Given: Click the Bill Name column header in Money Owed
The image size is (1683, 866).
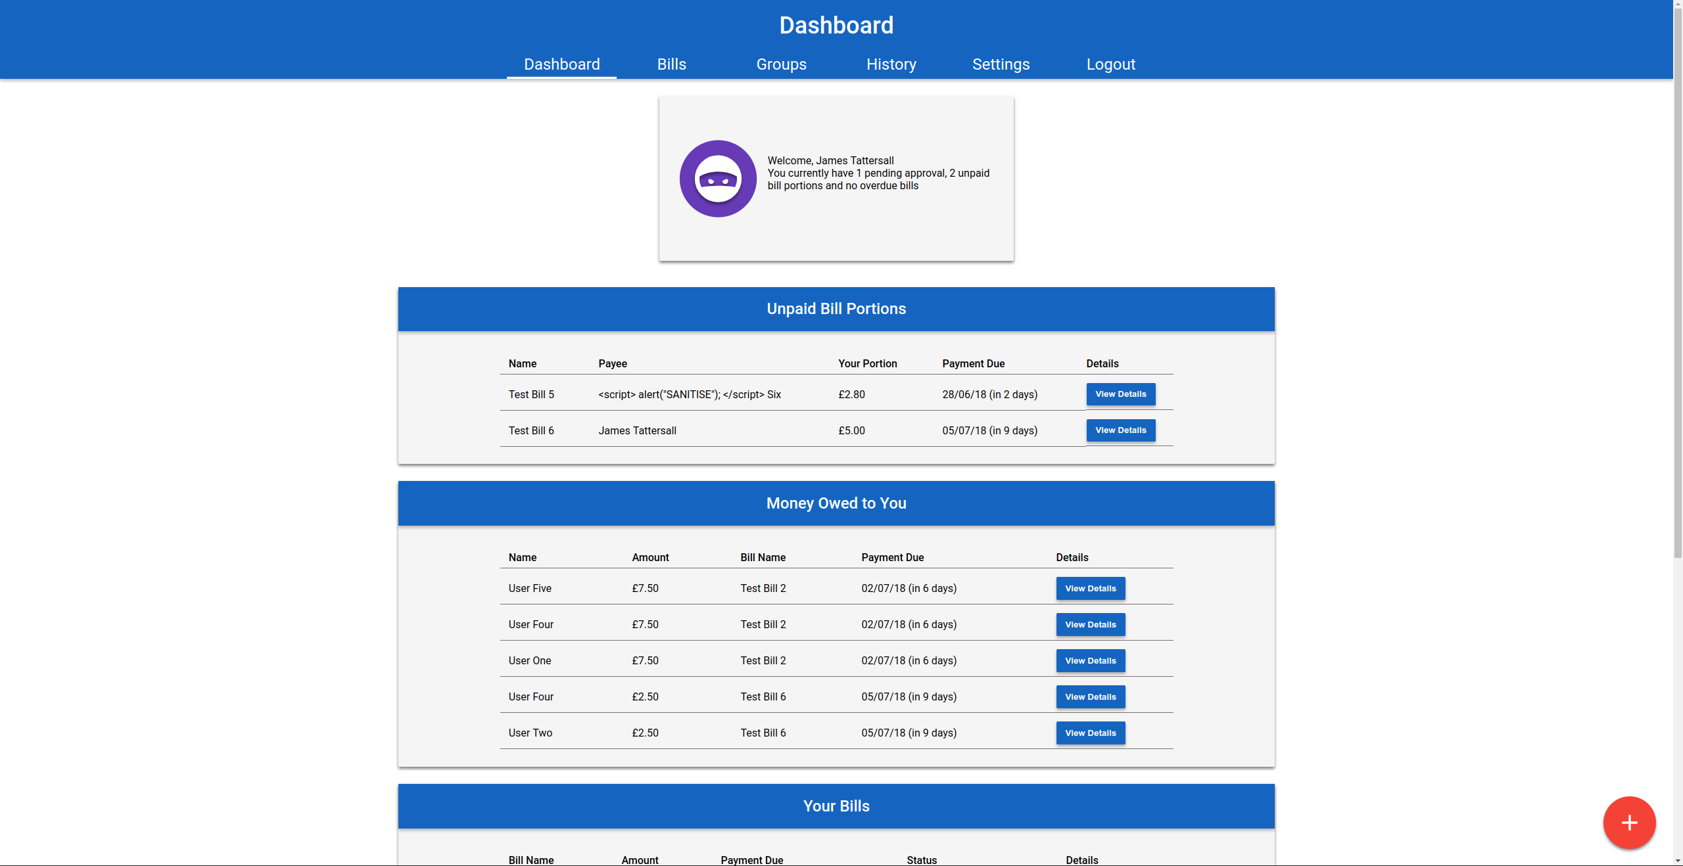Looking at the screenshot, I should tap(763, 557).
